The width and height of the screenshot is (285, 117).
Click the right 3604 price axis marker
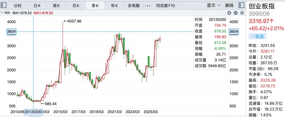(234, 32)
